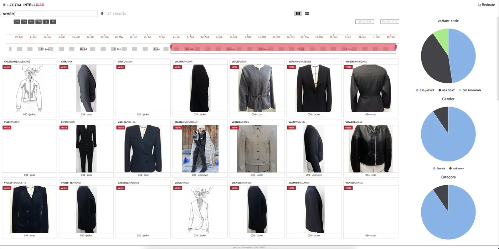This screenshot has height=249, width=499.
Task: Switch to the small grid view icon
Action: pos(298,14)
